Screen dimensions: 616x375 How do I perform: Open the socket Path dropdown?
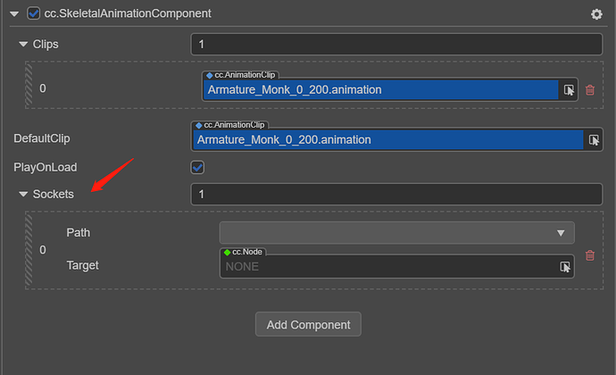coord(396,233)
